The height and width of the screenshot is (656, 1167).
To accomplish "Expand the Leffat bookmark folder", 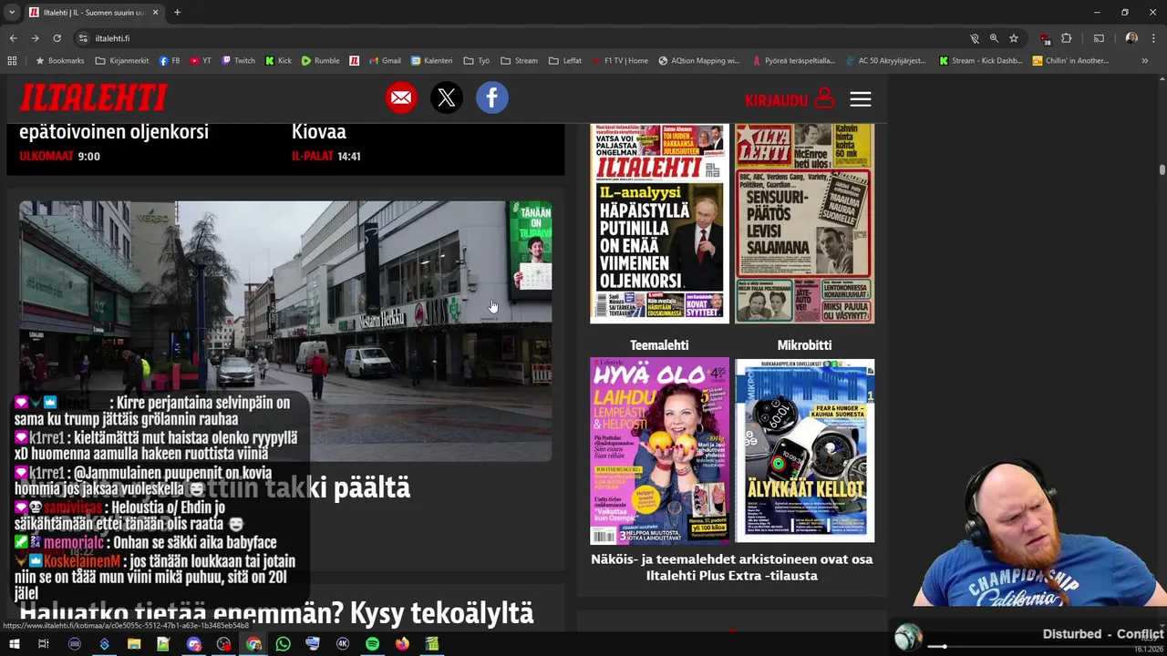I will tap(565, 61).
